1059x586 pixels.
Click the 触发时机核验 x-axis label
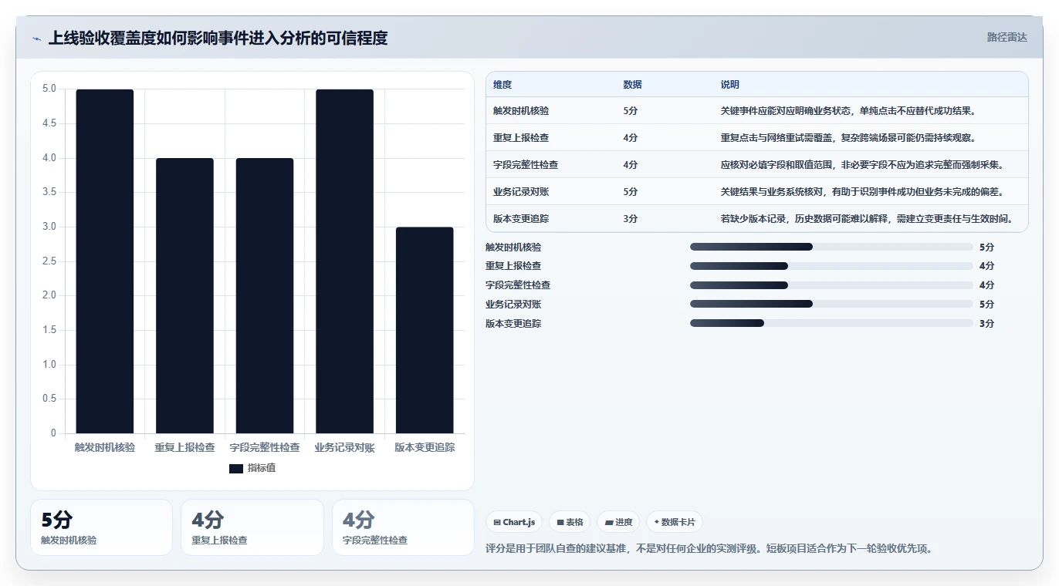click(104, 447)
